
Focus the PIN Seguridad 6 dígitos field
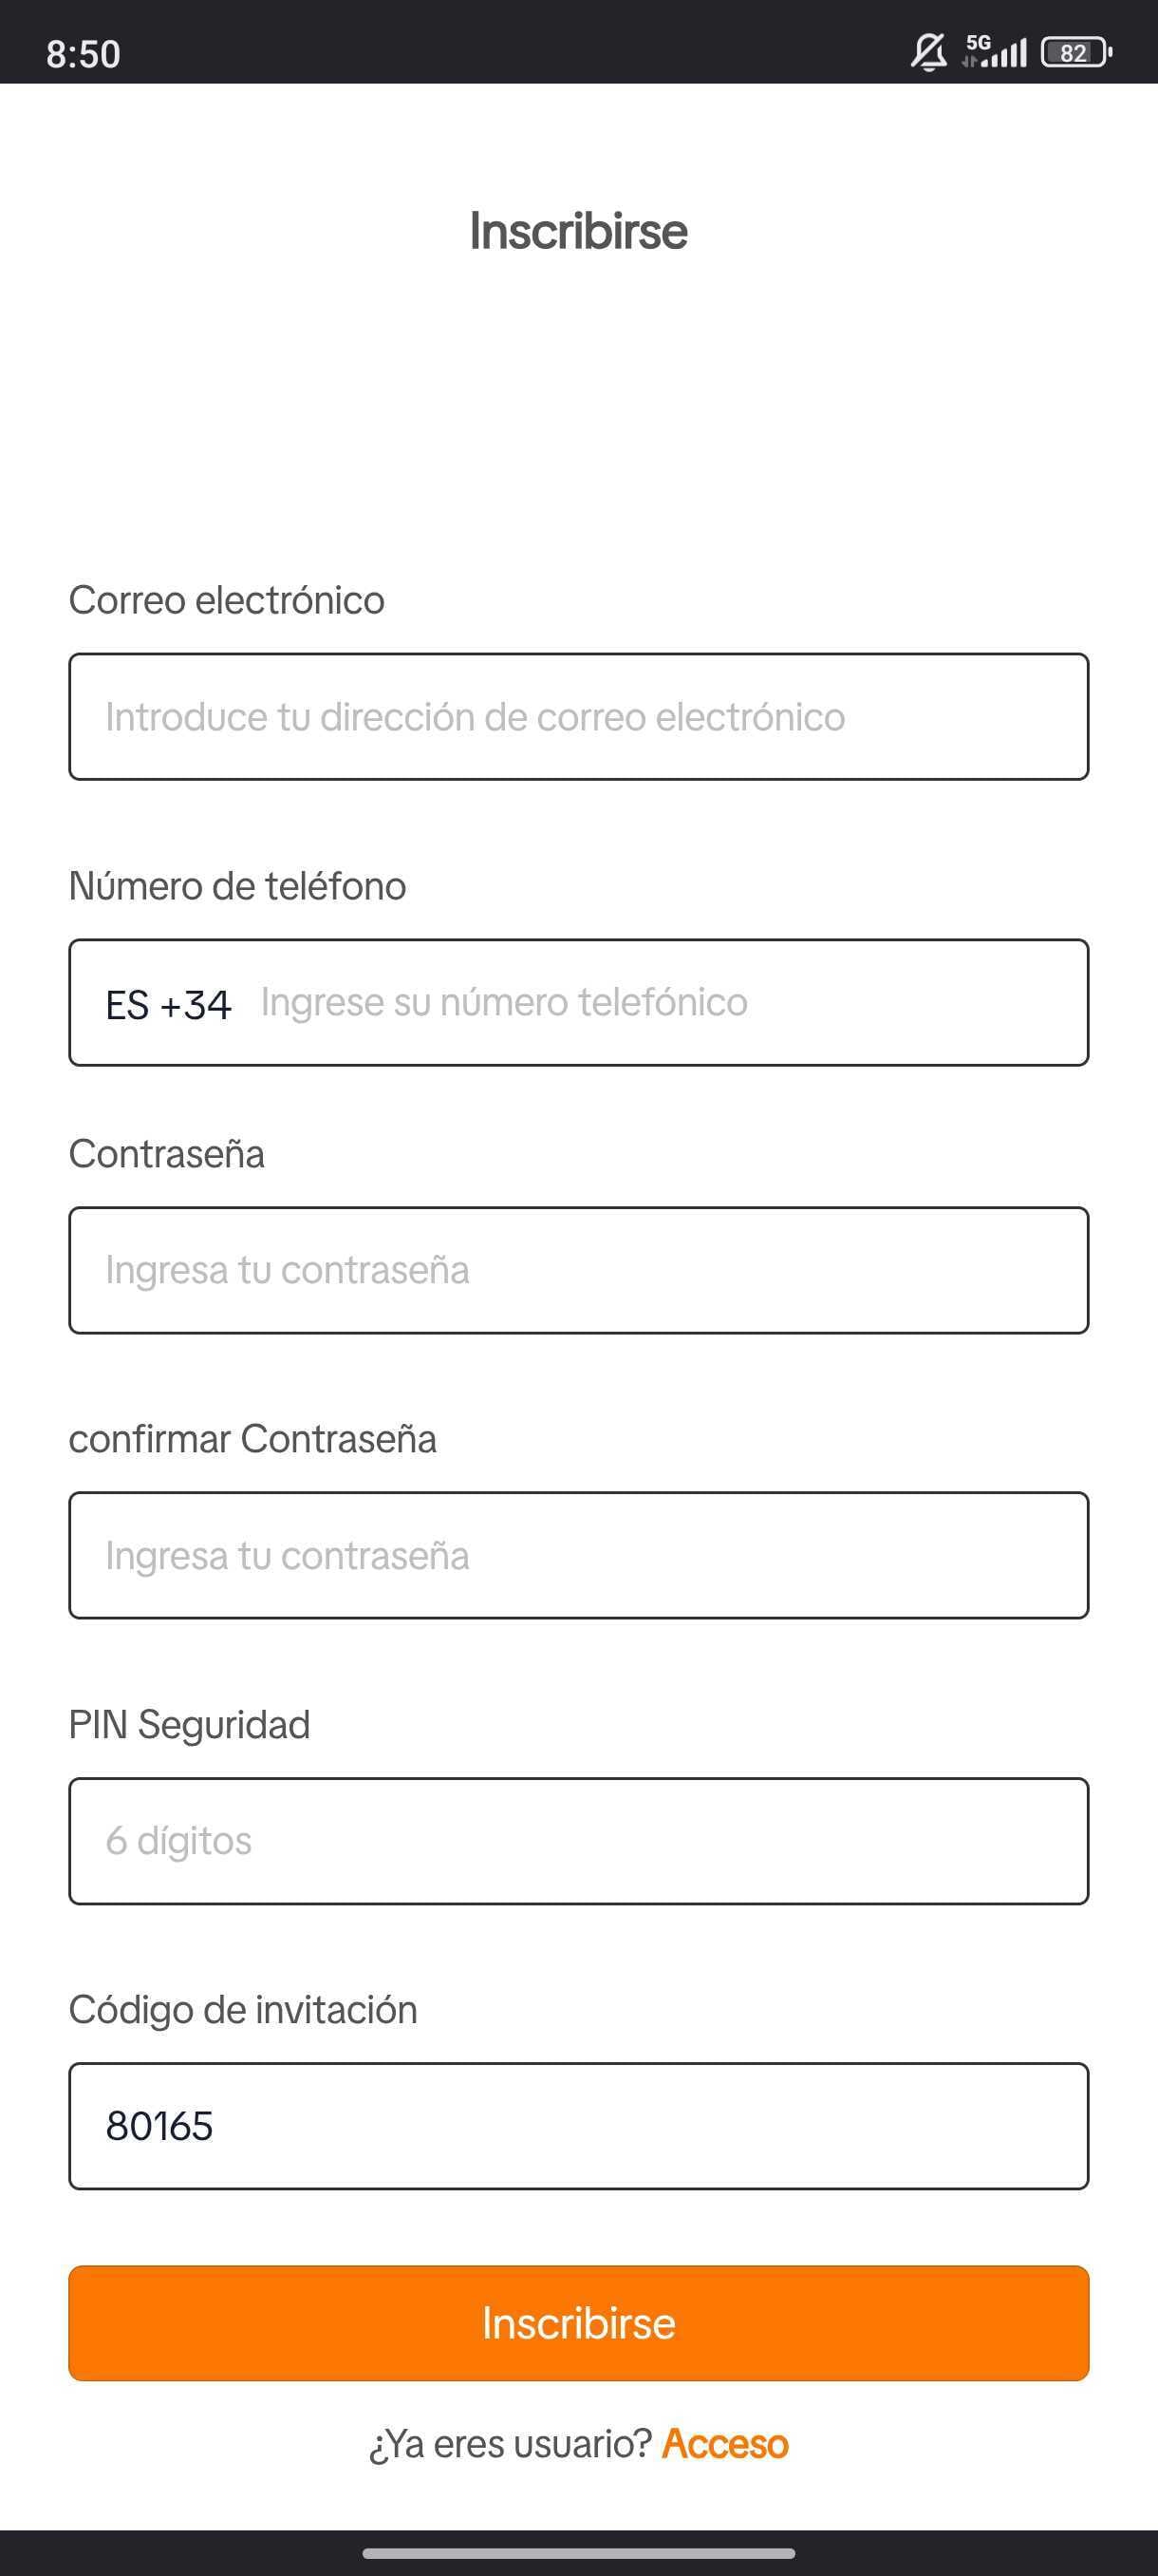pos(578,1841)
